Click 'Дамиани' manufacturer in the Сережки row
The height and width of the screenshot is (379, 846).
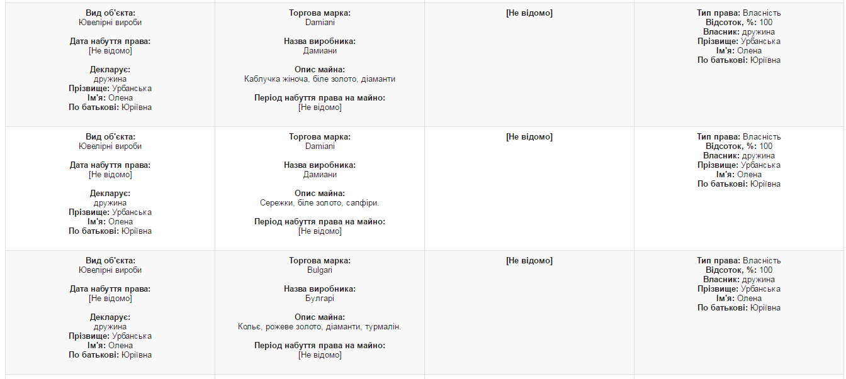320,175
